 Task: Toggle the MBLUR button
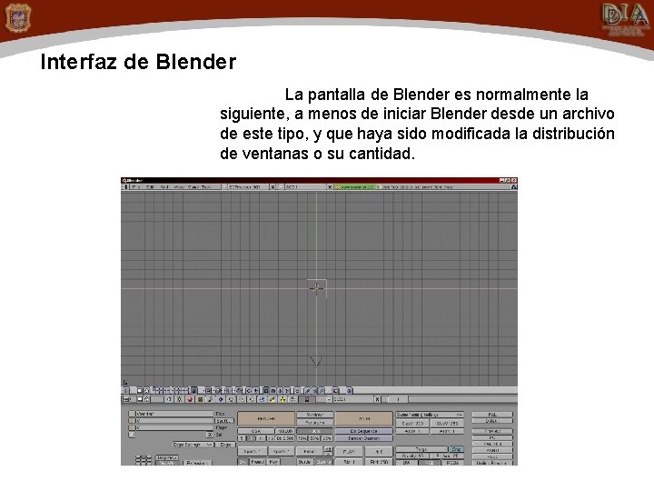pyautogui.click(x=285, y=431)
